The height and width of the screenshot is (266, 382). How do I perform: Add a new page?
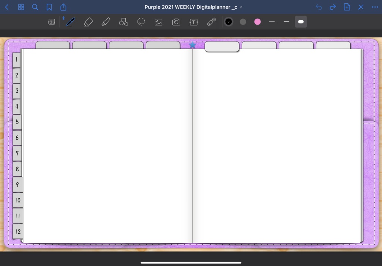tap(347, 7)
